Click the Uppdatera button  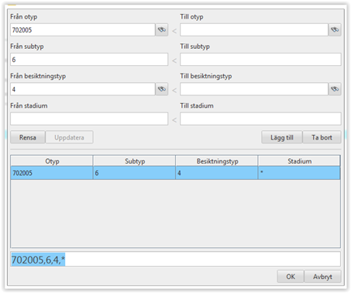click(69, 137)
